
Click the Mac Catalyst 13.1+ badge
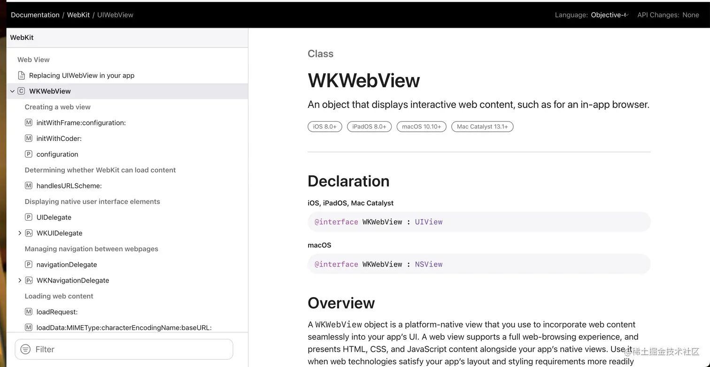482,127
